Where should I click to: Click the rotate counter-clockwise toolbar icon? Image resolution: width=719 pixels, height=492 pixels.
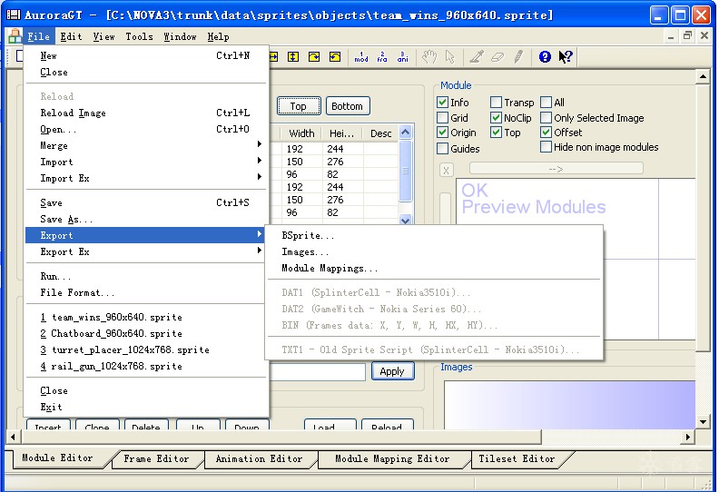tap(335, 57)
